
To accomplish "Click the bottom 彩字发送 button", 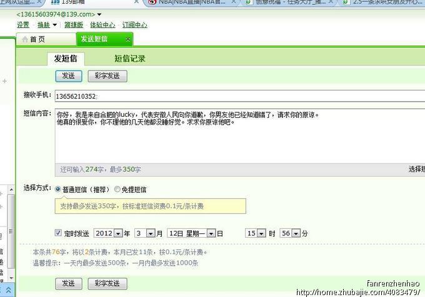I will 107,284.
